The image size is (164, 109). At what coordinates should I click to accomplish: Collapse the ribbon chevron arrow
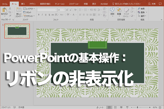point(162,20)
